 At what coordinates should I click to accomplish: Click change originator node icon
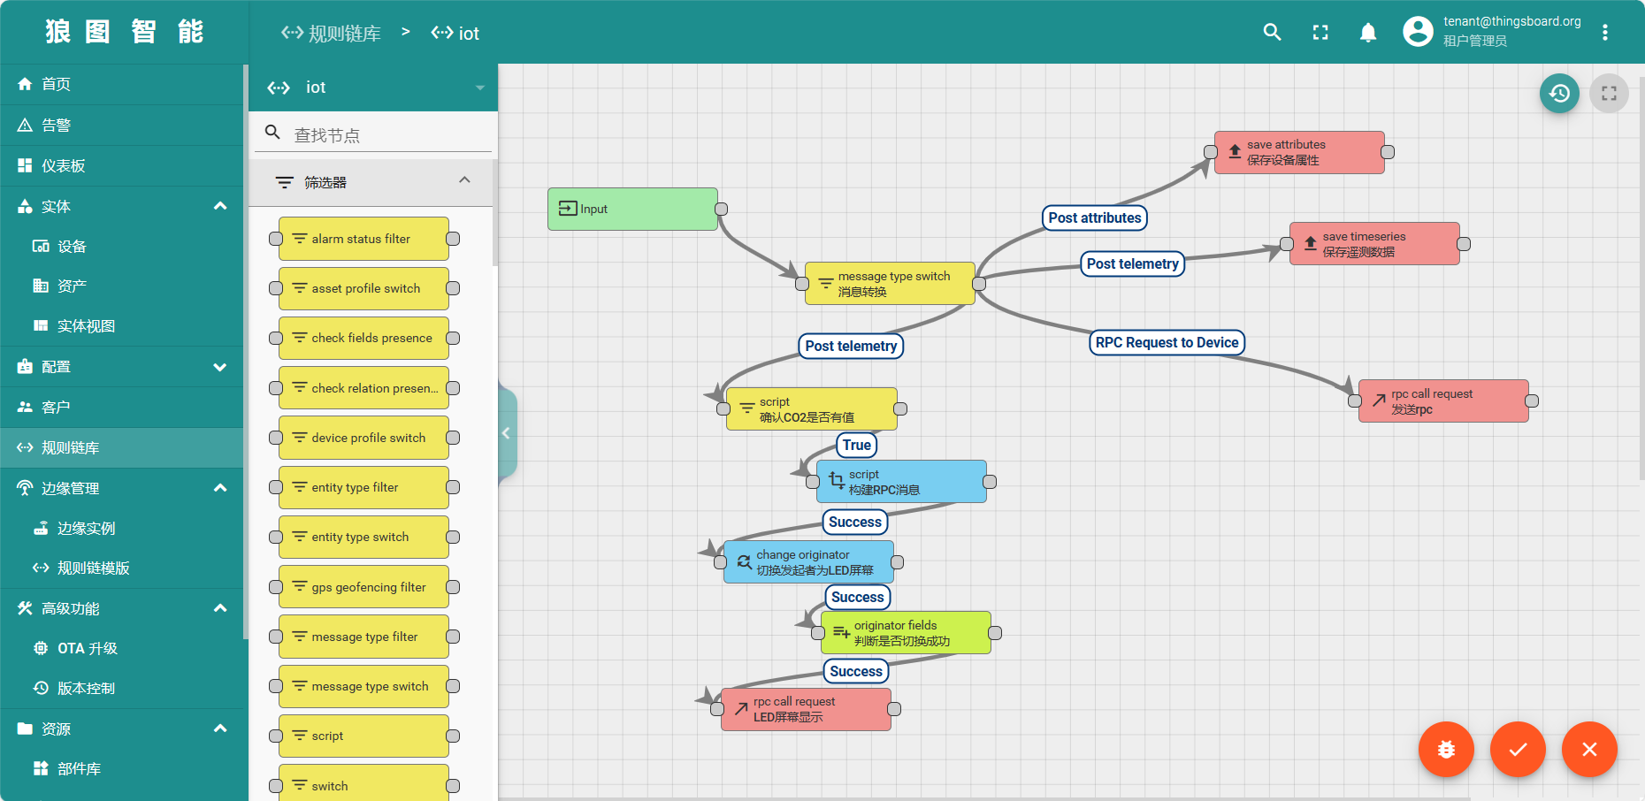click(744, 561)
